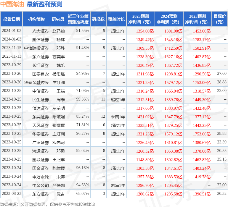Click 2024 profit value 1205.45亿

tap(173, 185)
